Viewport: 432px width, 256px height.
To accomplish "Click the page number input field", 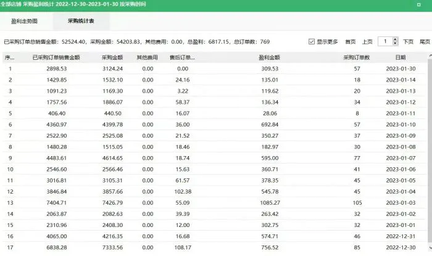I will [383, 41].
